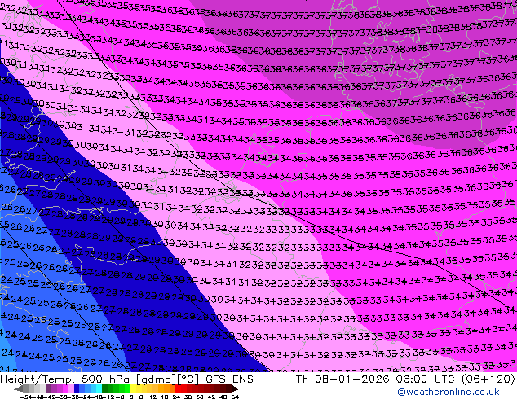Image resolution: width=517 pixels, height=399 pixels.
Task: Click the cyan swatch in temperature legend
Action: coord(99,388)
